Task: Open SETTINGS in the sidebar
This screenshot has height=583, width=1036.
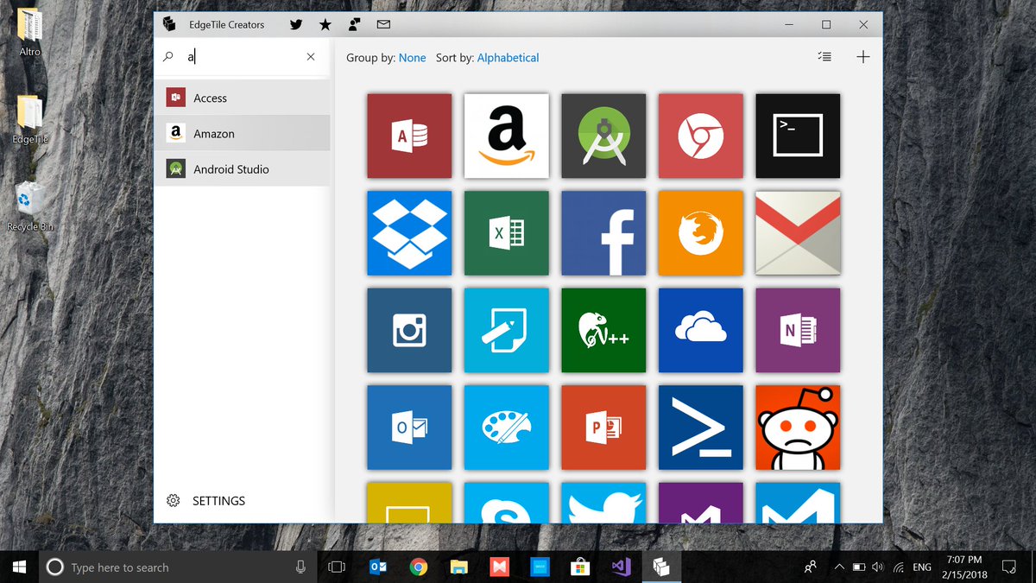Action: click(206, 501)
